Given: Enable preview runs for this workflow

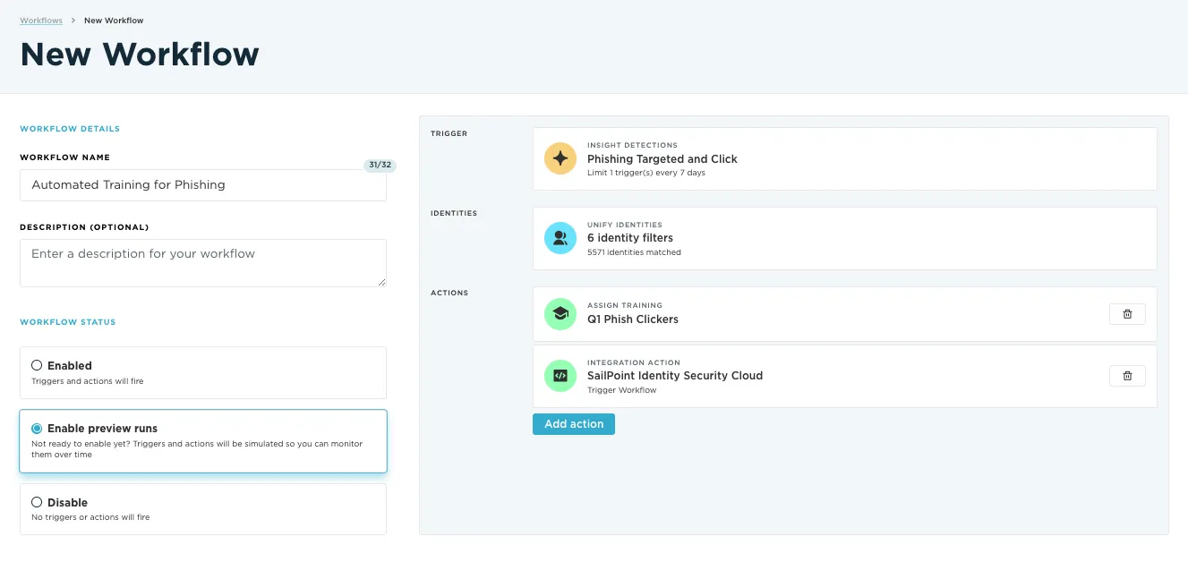Looking at the screenshot, I should 37,428.
